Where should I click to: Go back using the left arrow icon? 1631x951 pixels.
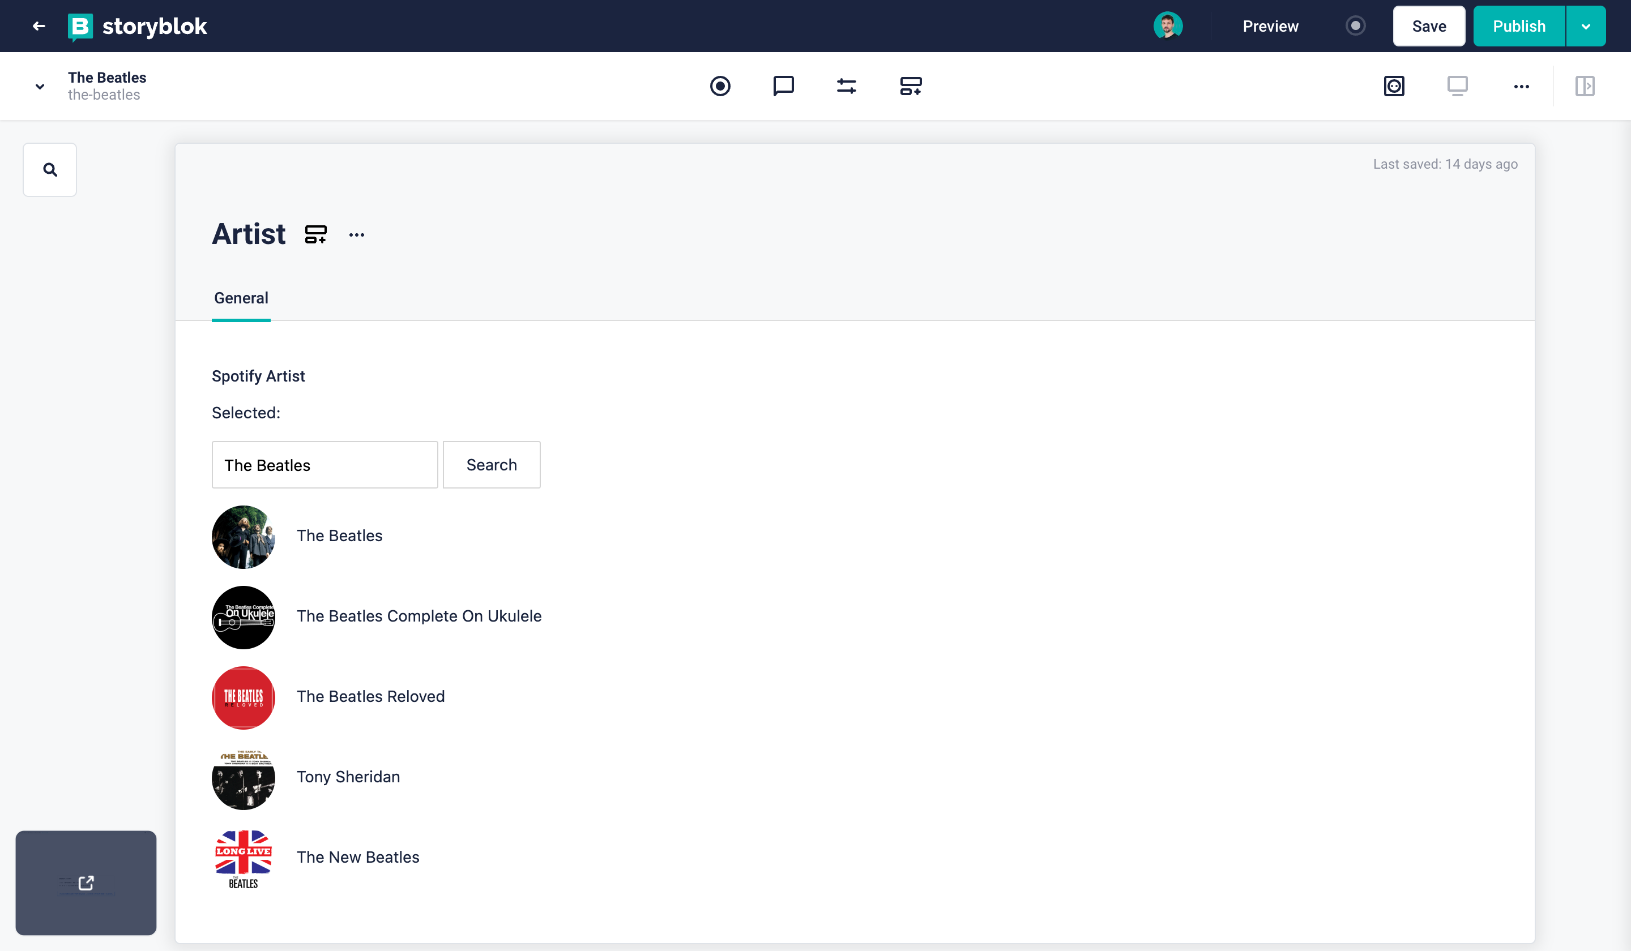(x=39, y=26)
